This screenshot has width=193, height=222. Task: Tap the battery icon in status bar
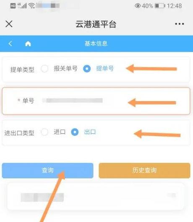(x=160, y=6)
